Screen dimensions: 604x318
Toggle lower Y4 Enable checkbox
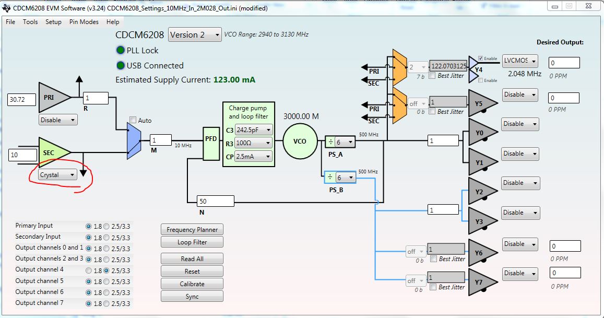coord(480,80)
